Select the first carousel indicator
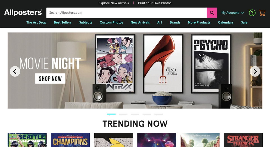 (x=111, y=114)
